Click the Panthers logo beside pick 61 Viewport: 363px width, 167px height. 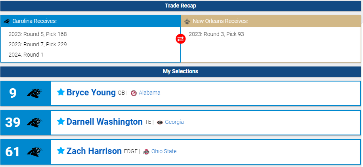[34, 152]
